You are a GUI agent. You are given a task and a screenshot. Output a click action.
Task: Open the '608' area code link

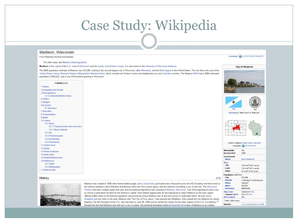pos(243,197)
